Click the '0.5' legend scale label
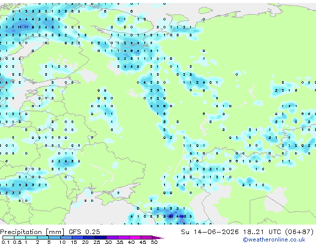This screenshot has height=244, width=316. click(17, 242)
